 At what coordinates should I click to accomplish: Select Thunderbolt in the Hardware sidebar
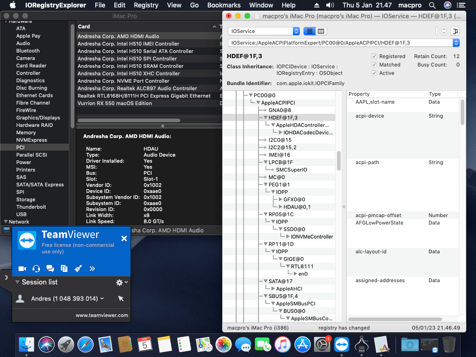[31, 207]
